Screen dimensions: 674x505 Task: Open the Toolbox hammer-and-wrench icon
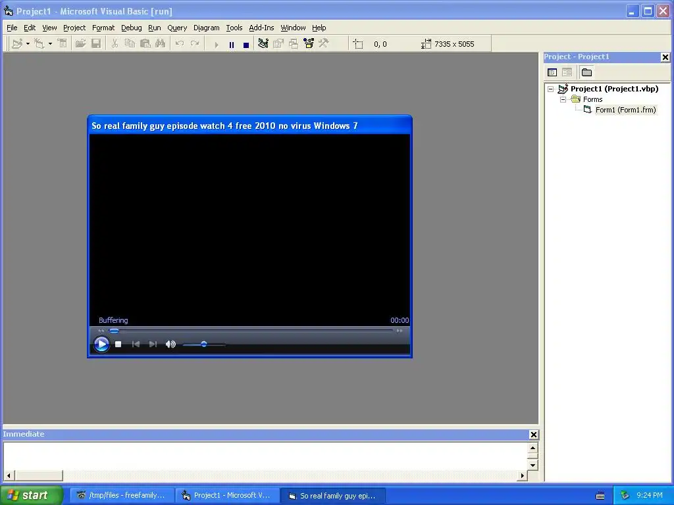coord(324,43)
